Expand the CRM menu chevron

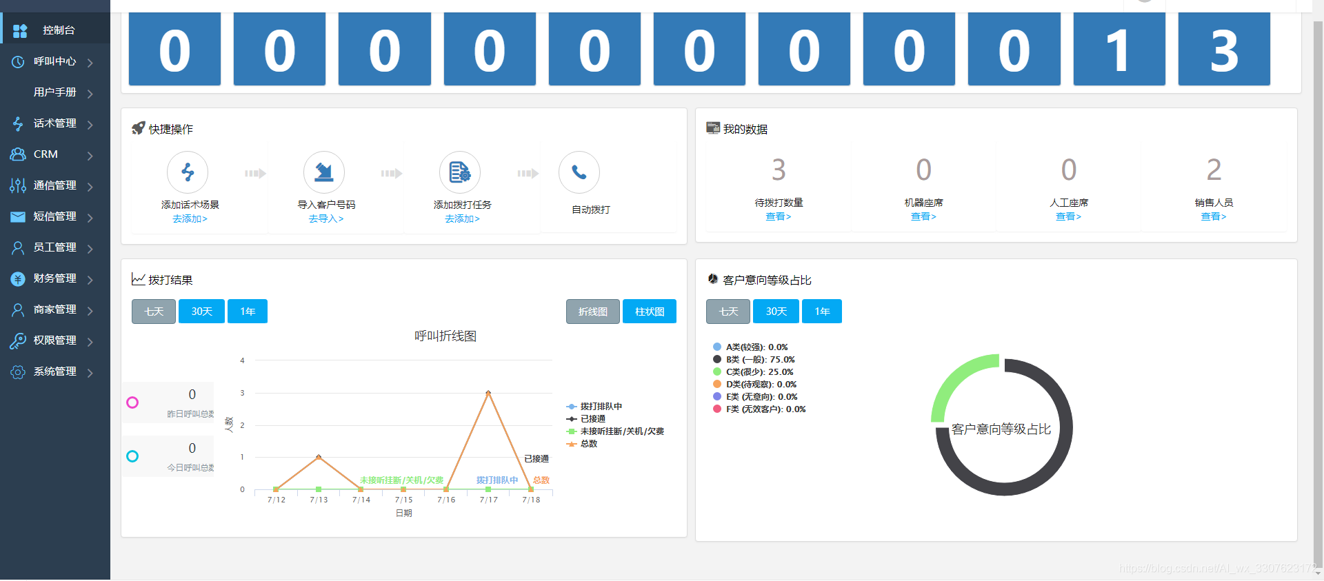click(90, 156)
